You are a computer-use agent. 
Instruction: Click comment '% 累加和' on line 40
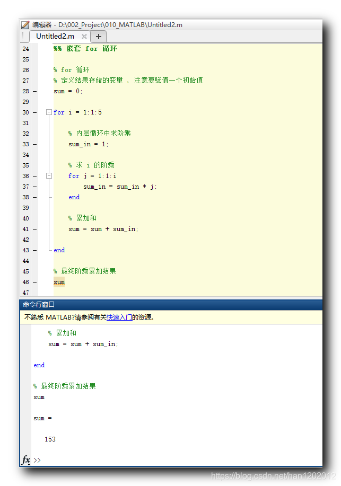(83, 218)
